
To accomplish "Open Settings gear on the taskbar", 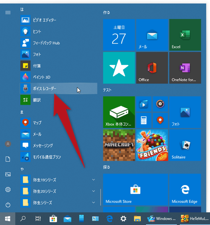I will [123, 219].
